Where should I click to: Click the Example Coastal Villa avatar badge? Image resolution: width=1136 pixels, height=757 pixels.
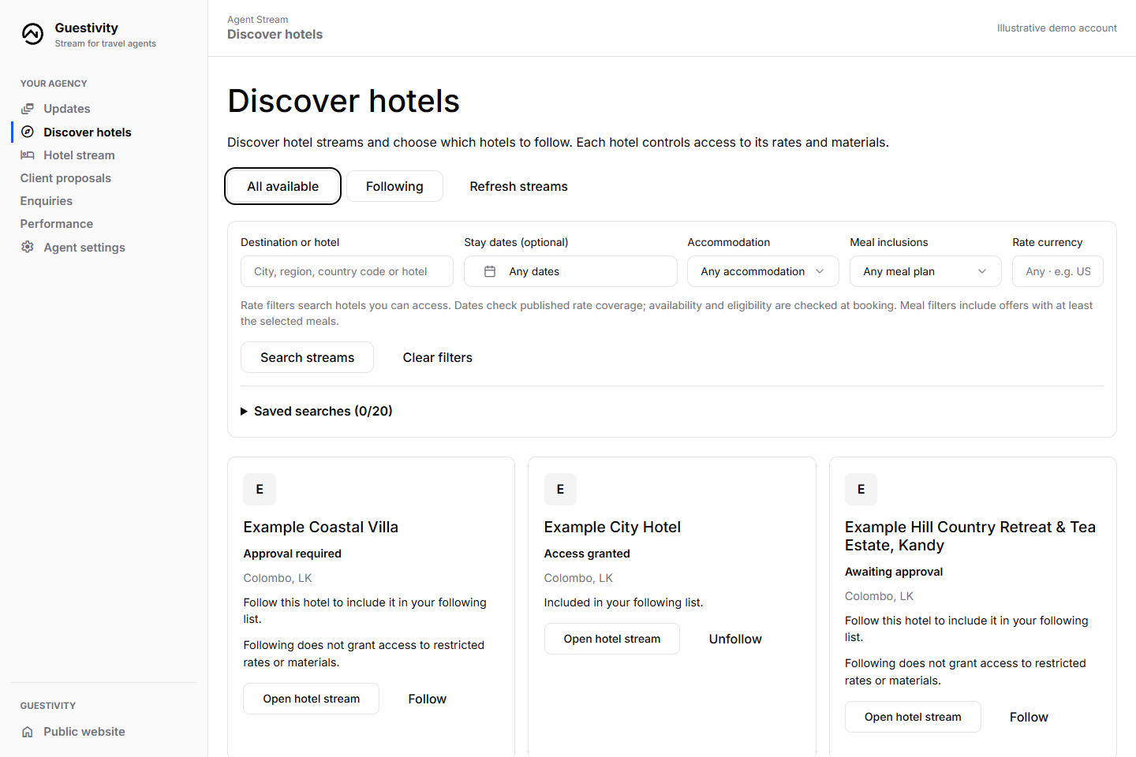tap(260, 489)
